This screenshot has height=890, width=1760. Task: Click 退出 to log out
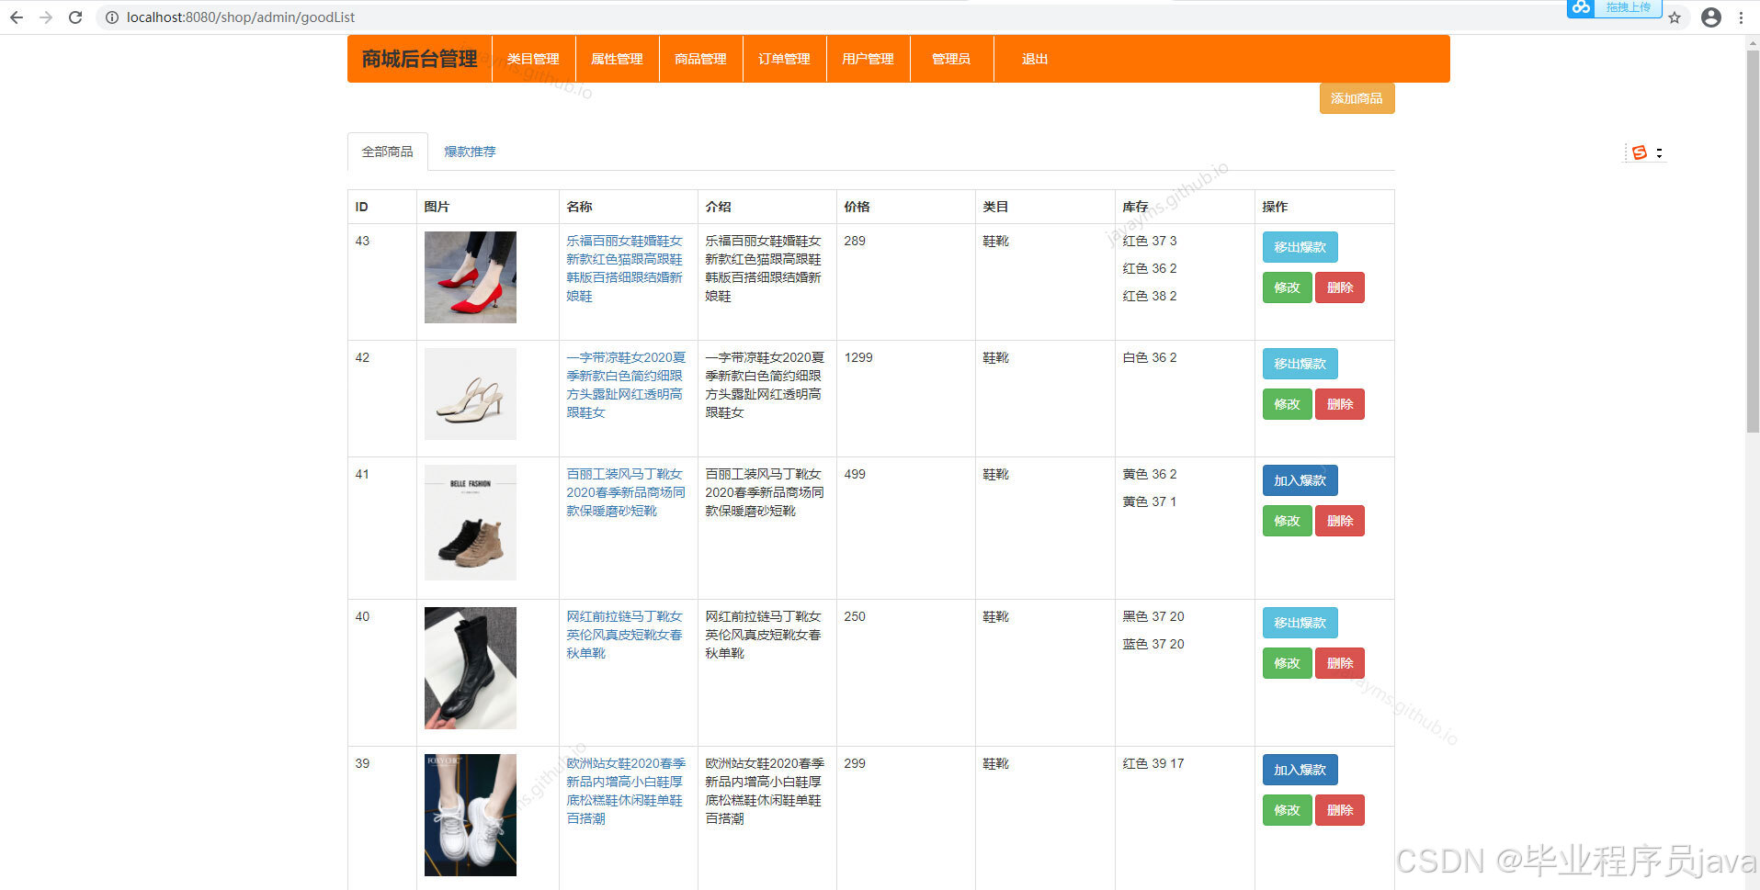[1035, 59]
